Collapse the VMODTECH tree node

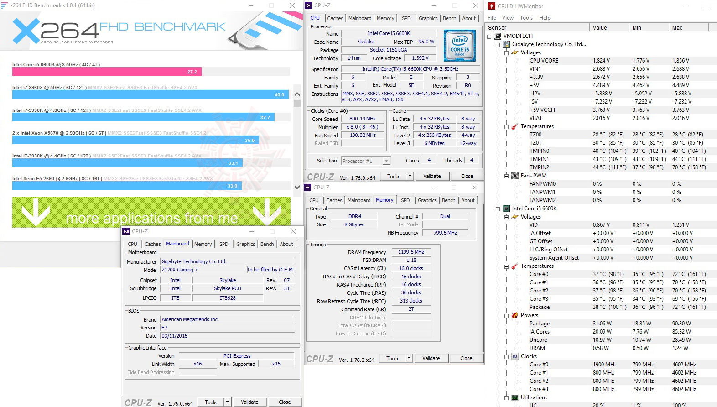[489, 36]
